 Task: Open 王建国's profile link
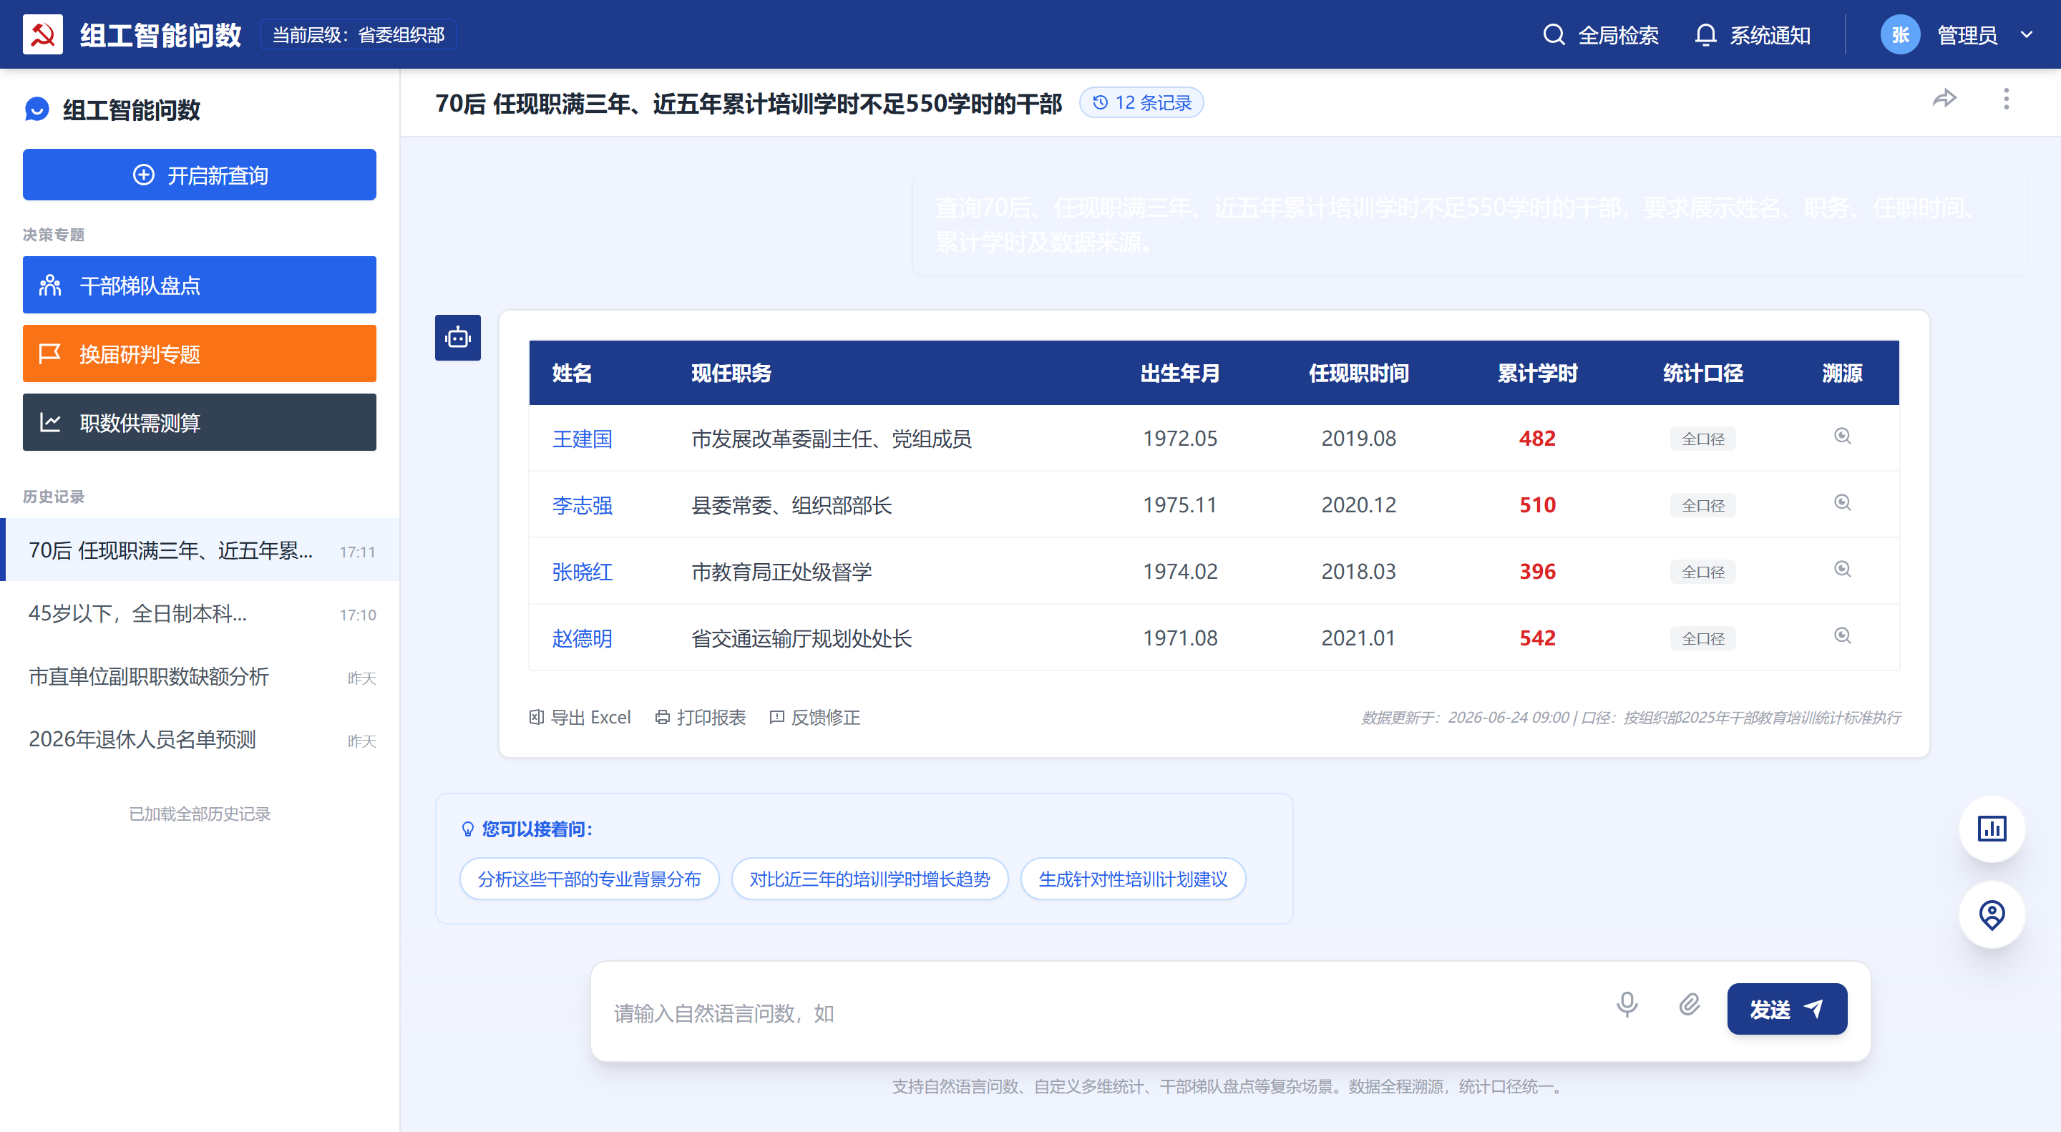tap(582, 439)
